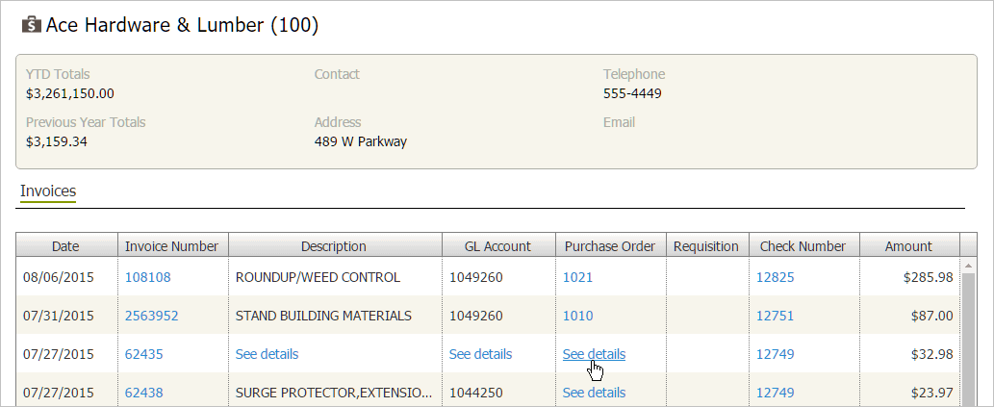Click the amount $285.98
Screen dimensions: 994x407
(x=928, y=277)
